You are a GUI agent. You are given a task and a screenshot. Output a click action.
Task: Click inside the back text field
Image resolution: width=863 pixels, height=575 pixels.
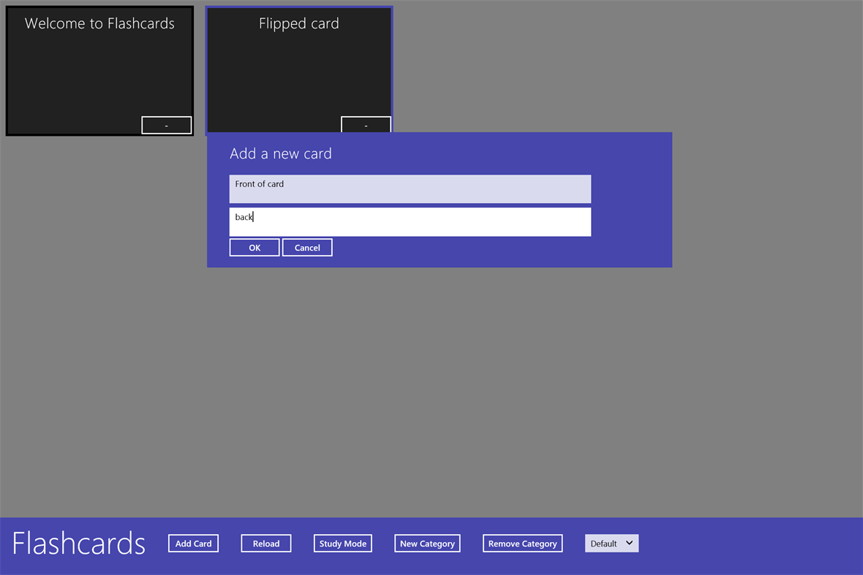tap(410, 221)
